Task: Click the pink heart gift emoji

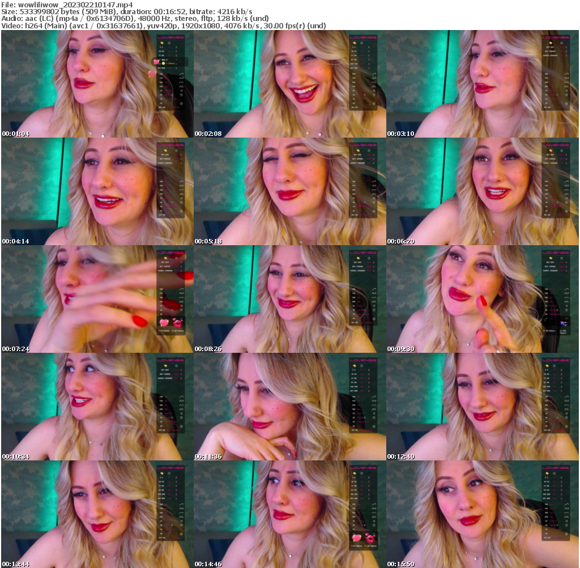Action: (164, 323)
